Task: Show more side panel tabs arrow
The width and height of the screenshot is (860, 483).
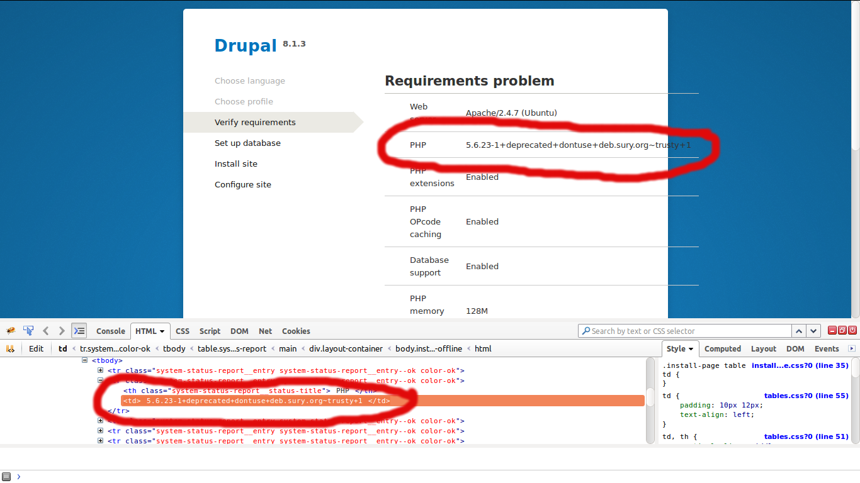Action: 852,348
